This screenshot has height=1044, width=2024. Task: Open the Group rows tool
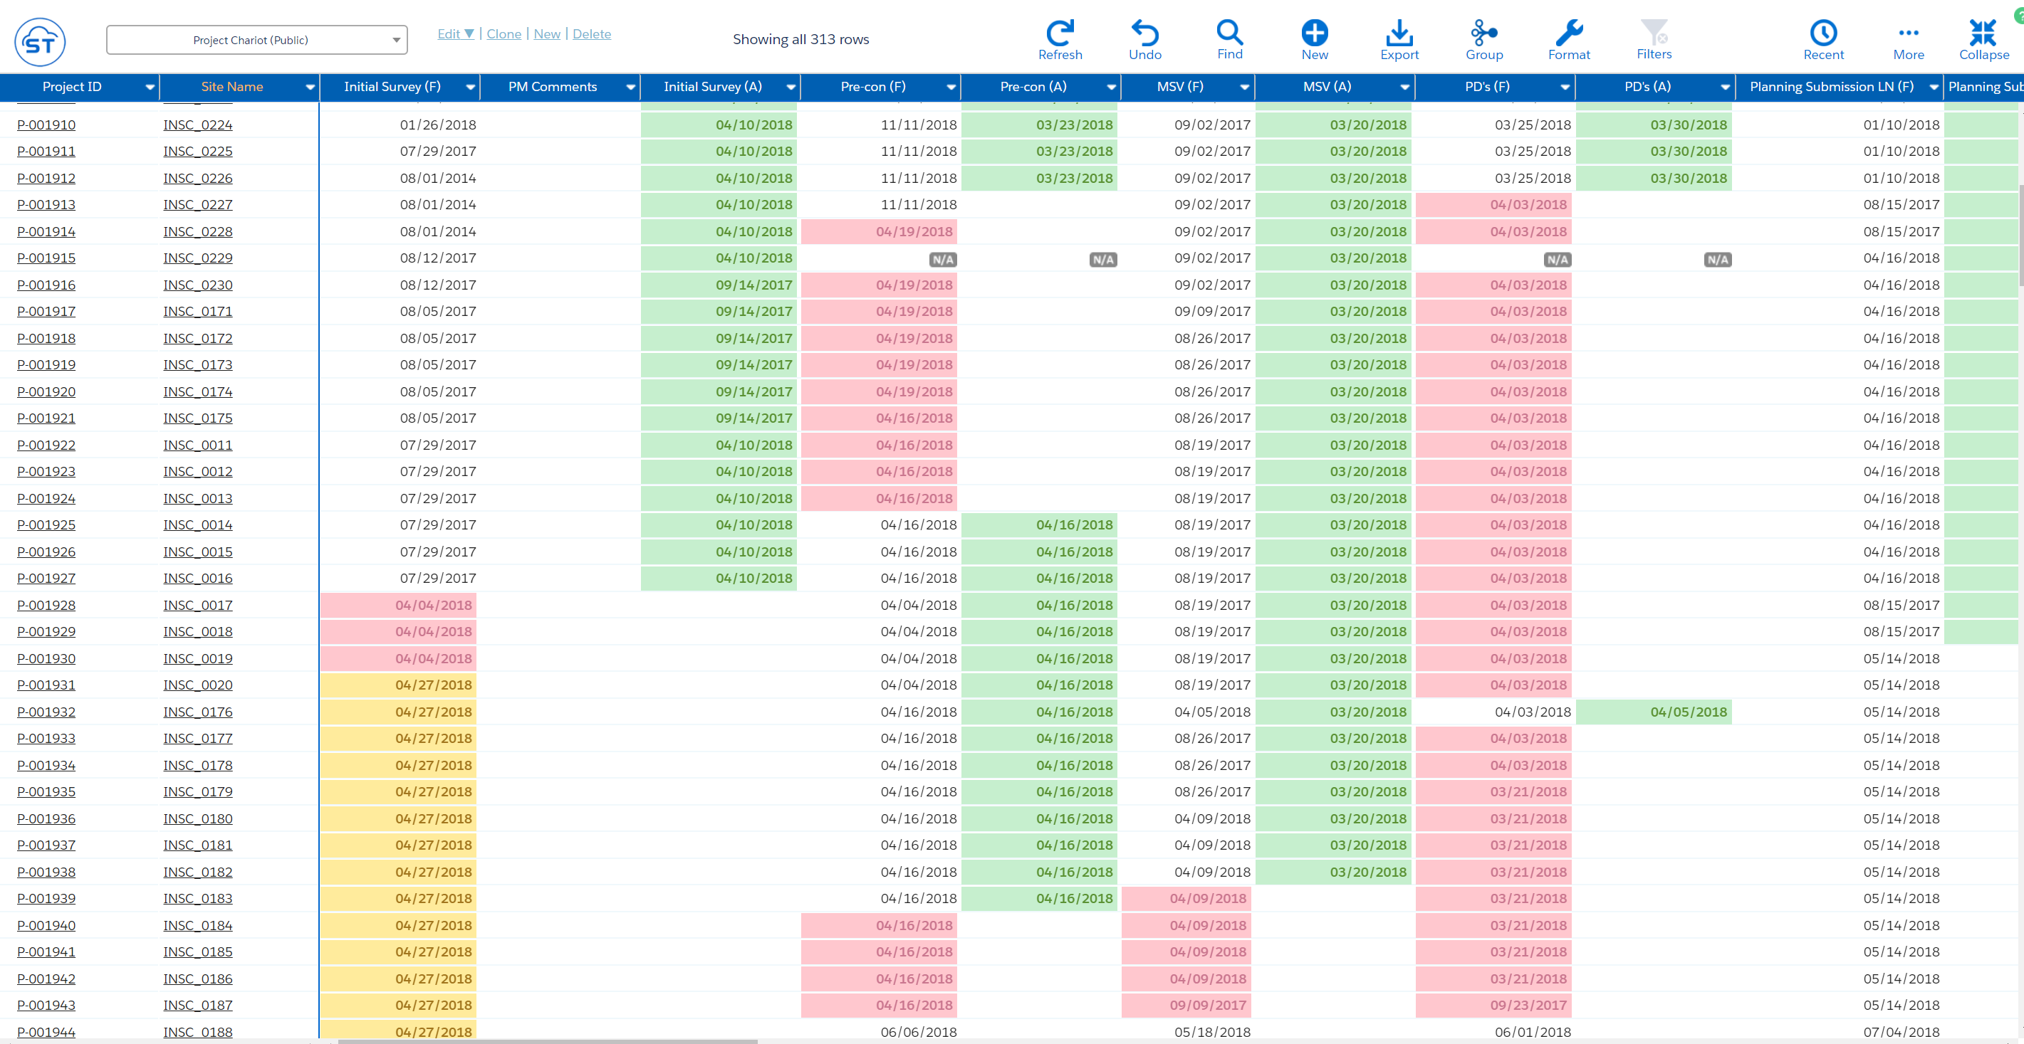tap(1483, 39)
